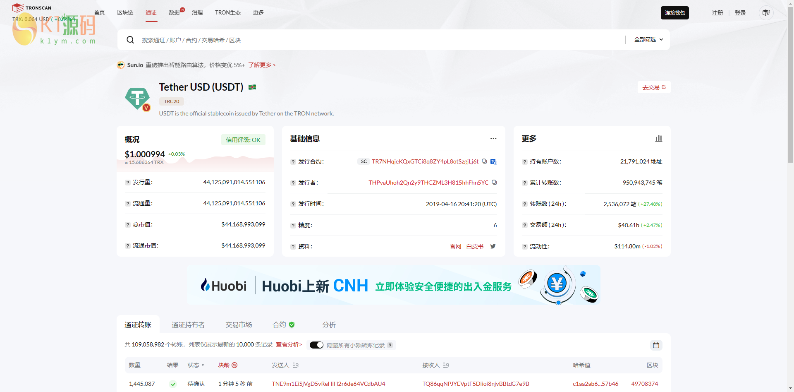This screenshot has width=794, height=392.
Task: Click the flag icon beside Tether USD title
Action: [252, 87]
